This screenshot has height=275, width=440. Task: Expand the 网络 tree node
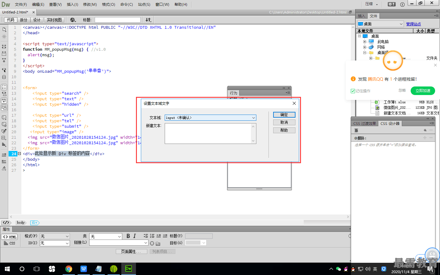click(x=365, y=47)
